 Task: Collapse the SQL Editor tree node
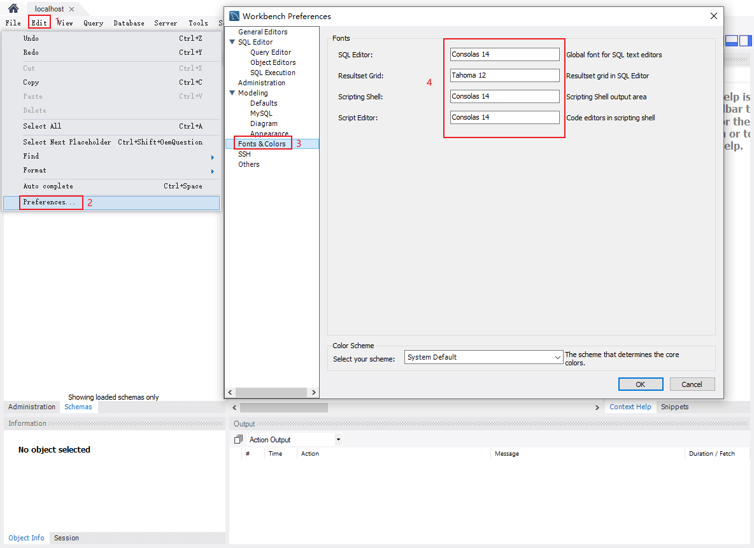point(232,42)
